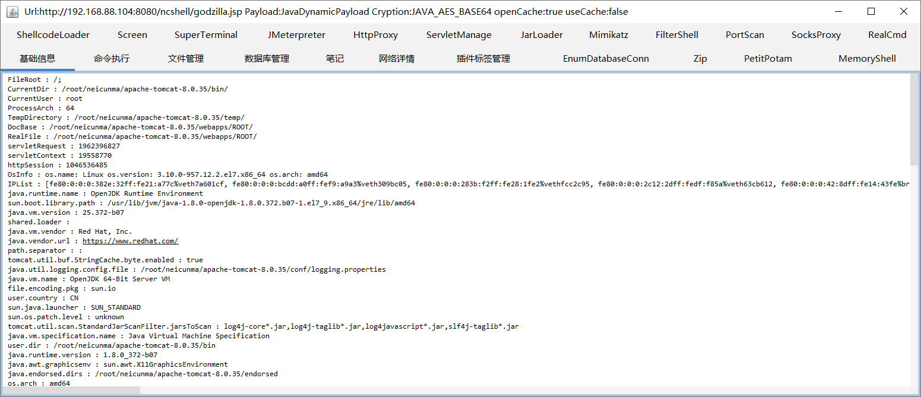Select the SocksProxy tab
The height and width of the screenshot is (397, 921).
(x=816, y=35)
